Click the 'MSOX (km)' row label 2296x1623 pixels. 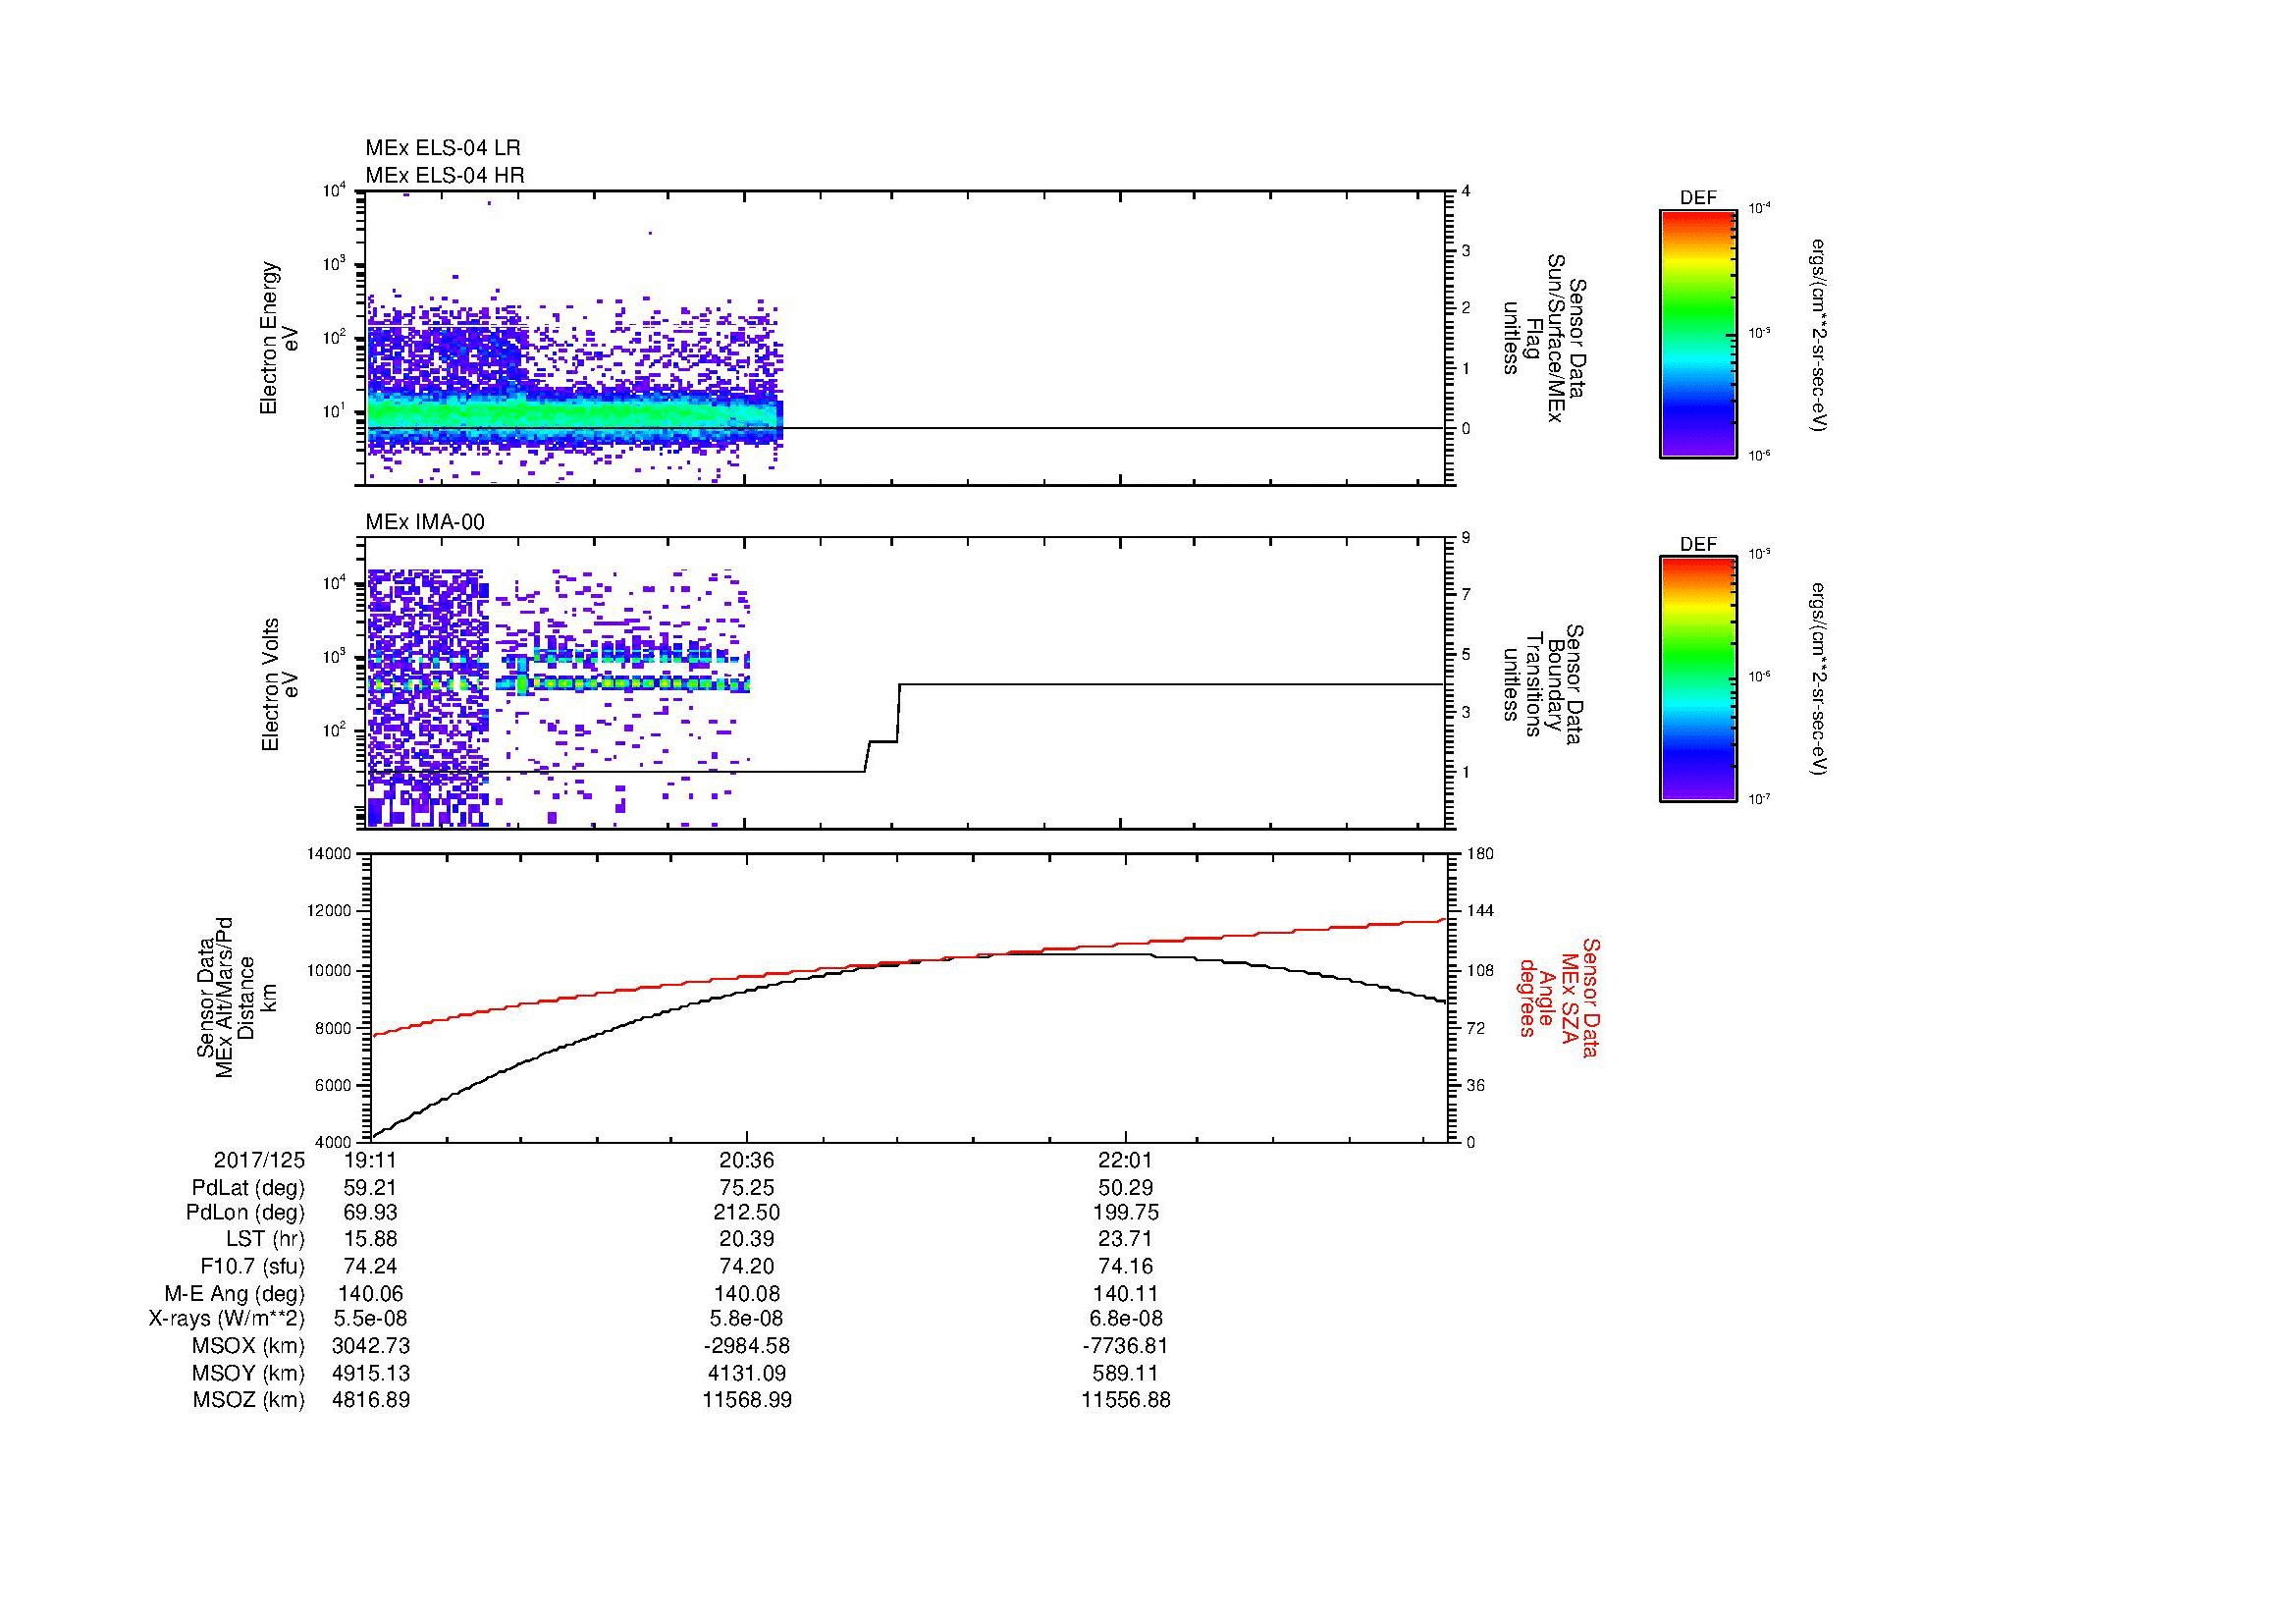(249, 1346)
